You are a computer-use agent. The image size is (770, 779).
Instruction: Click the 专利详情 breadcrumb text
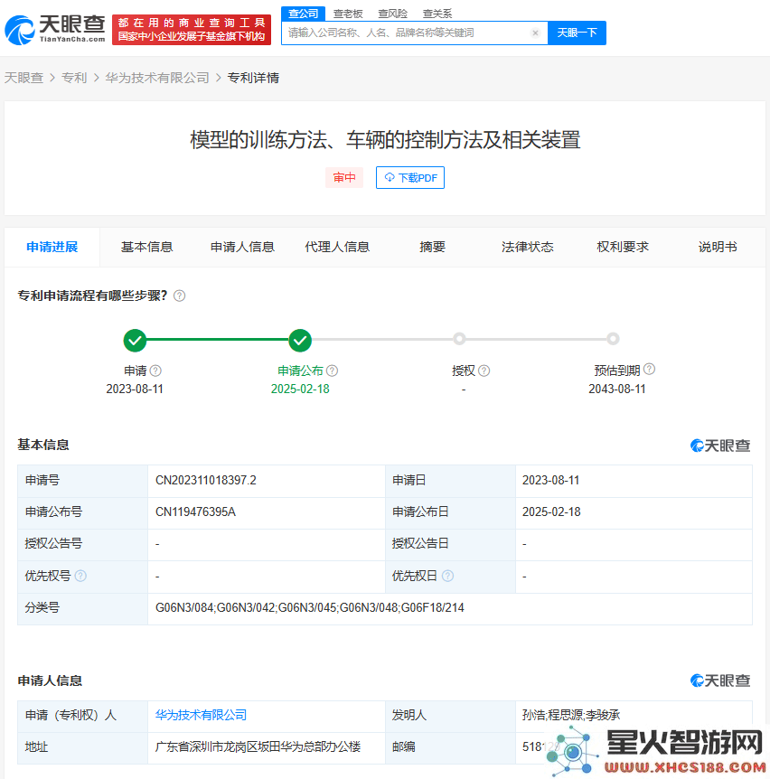(x=253, y=78)
